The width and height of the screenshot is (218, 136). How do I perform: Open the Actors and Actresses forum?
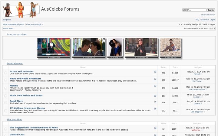tap(21, 71)
